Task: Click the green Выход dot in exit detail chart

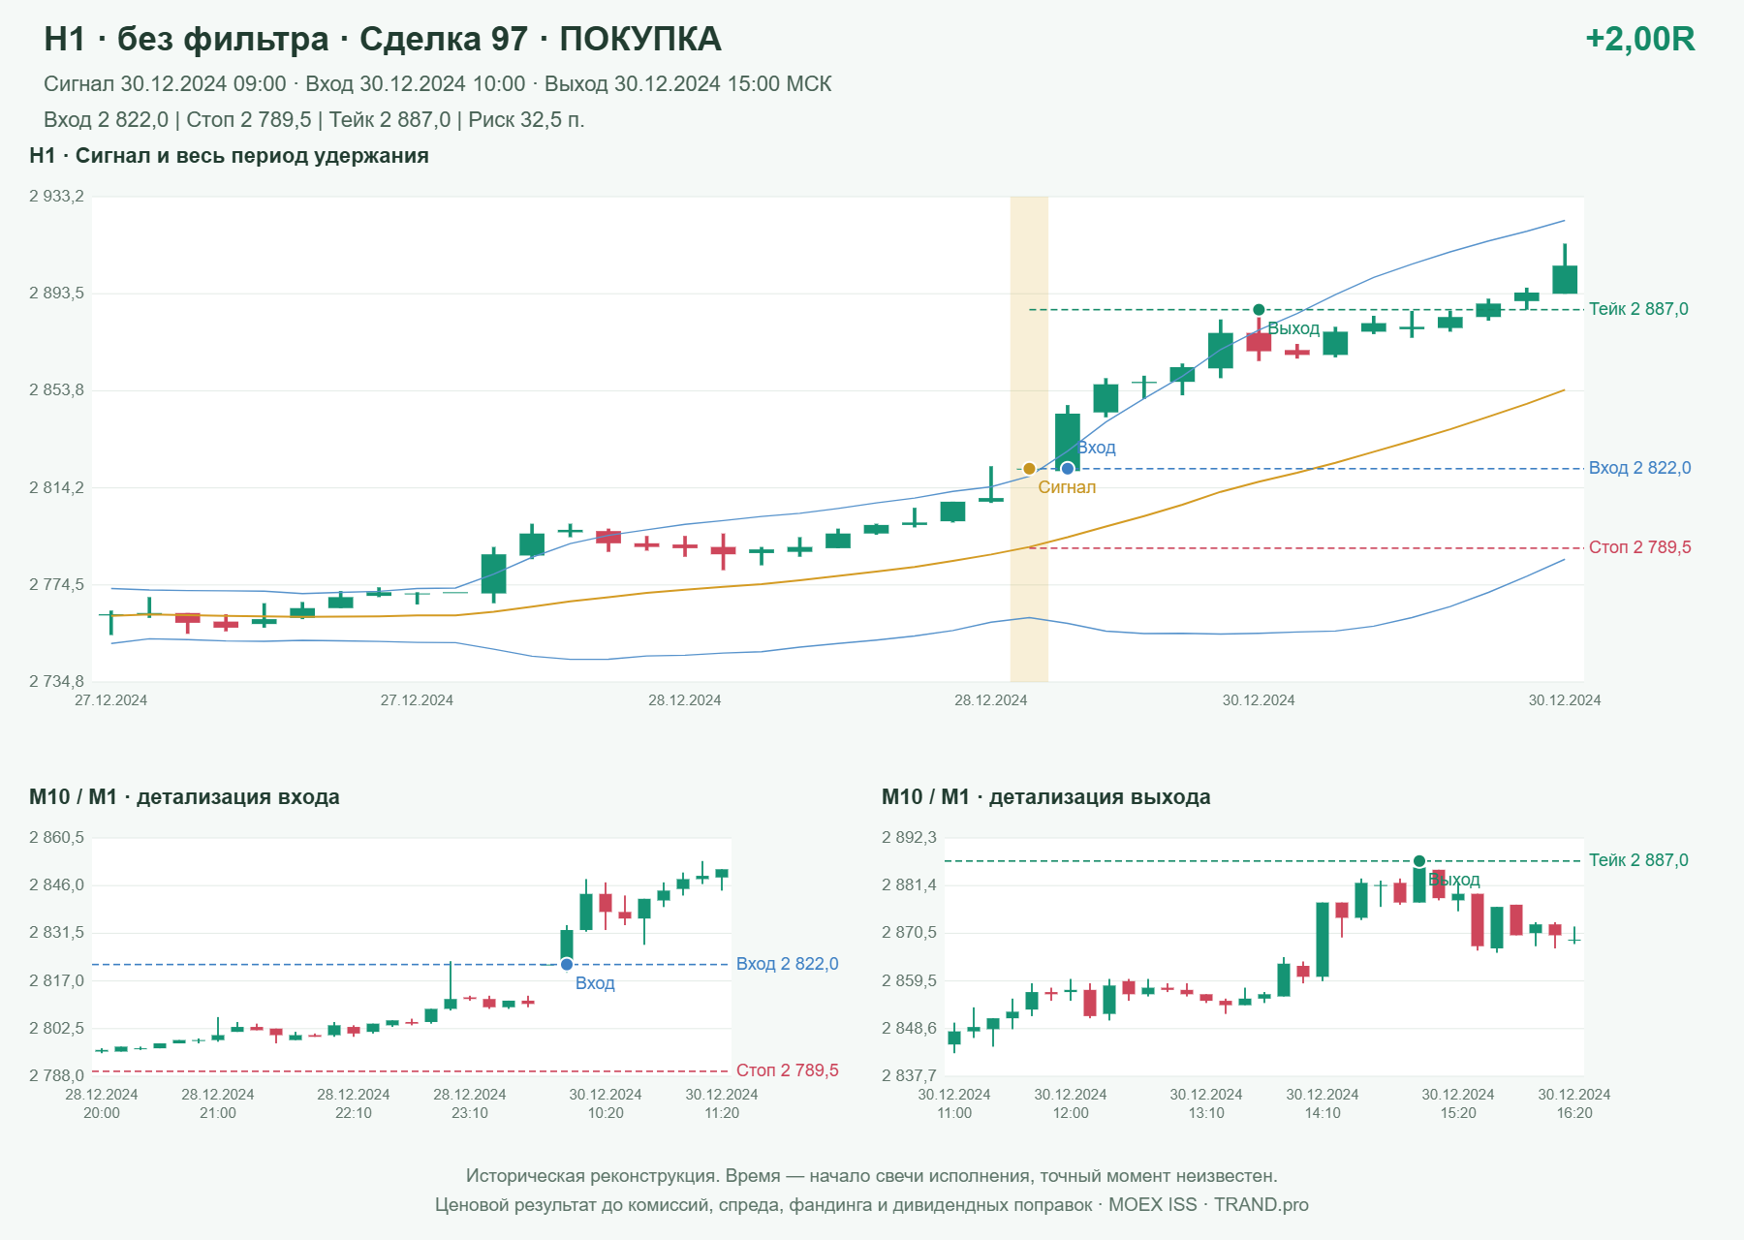Action: [x=1419, y=861]
